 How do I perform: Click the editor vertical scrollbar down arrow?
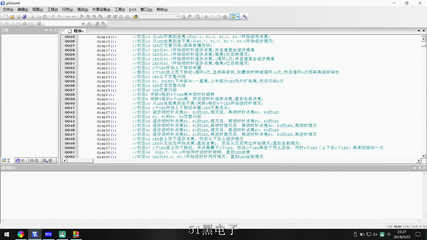point(423,156)
